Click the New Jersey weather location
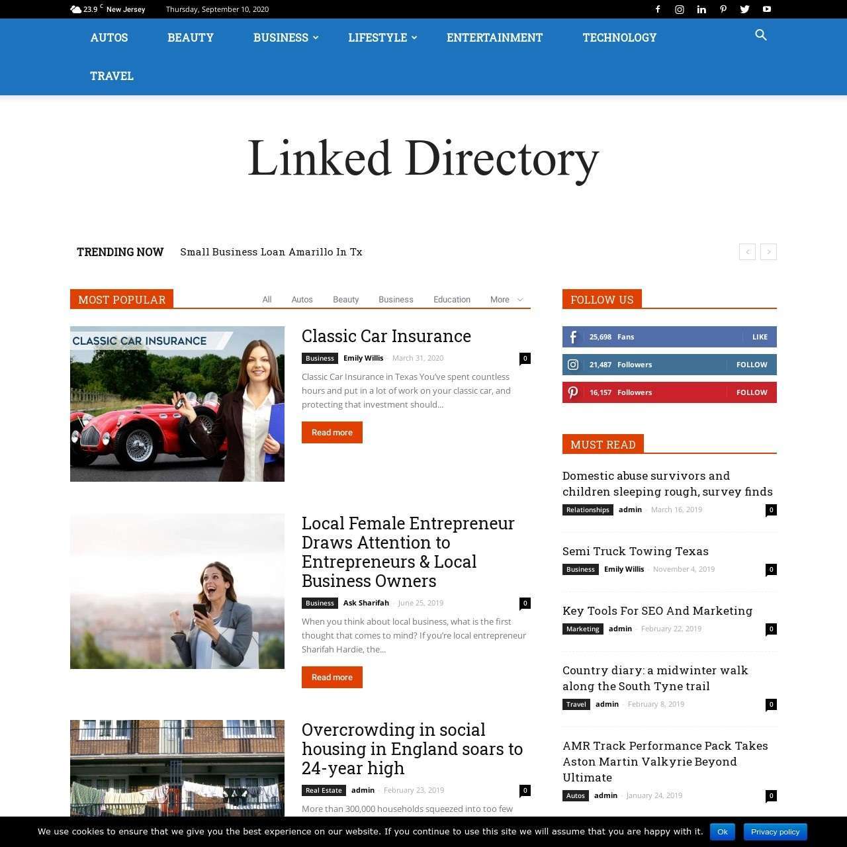 (126, 9)
